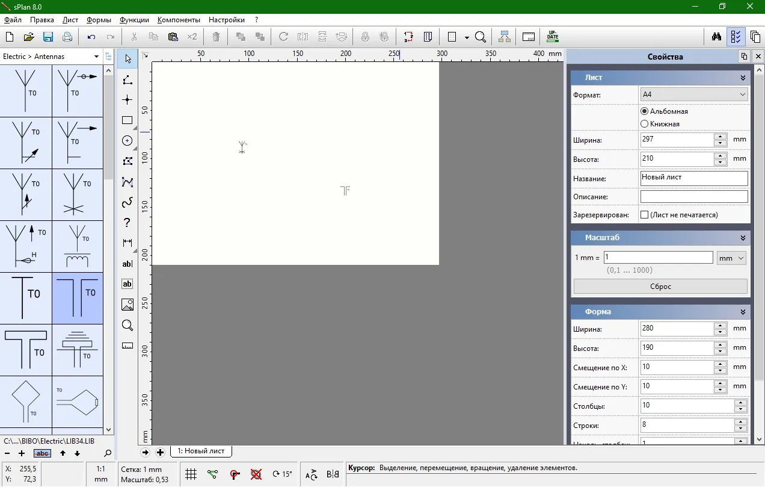Enable the Лист не печатается checkbox
Image resolution: width=765 pixels, height=487 pixels.
point(645,215)
